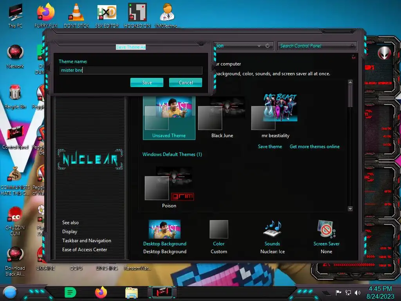Click the Save theme link

pos(270,147)
